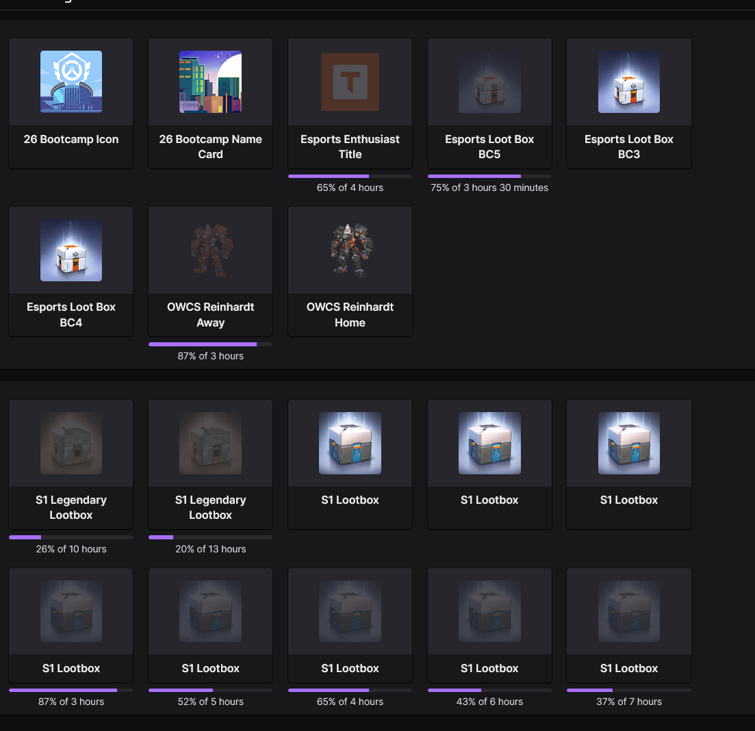The height and width of the screenshot is (731, 755).
Task: Click the 'Esports Enthusiast Title' label
Action: click(x=350, y=147)
